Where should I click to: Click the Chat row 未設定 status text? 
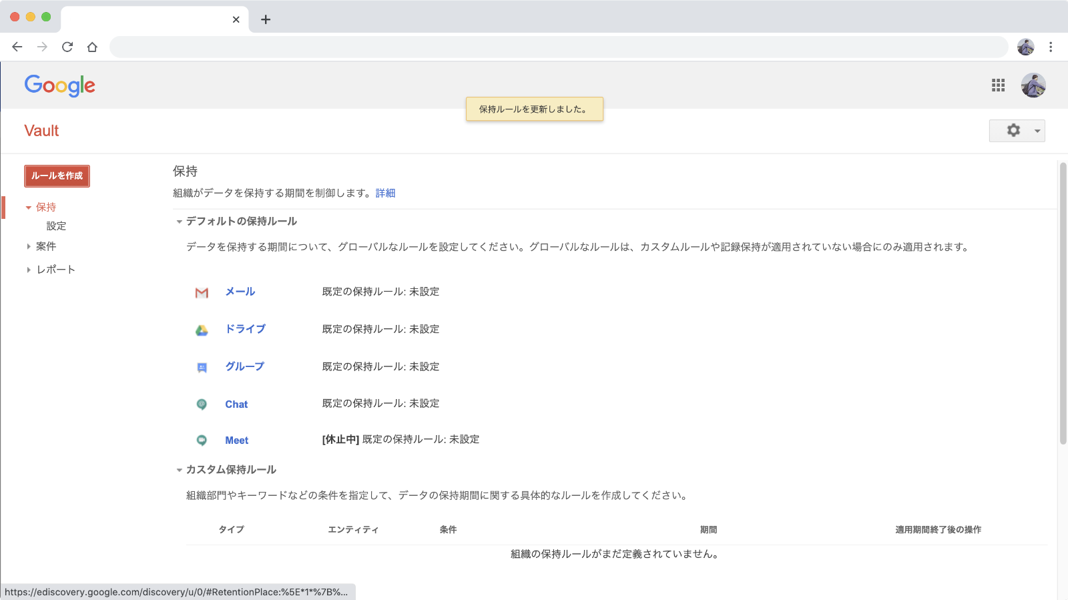tap(424, 403)
